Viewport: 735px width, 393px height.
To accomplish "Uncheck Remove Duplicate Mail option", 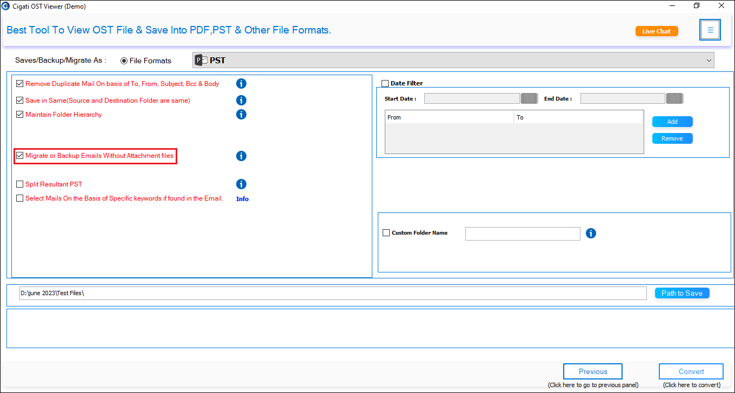I will click(x=20, y=84).
